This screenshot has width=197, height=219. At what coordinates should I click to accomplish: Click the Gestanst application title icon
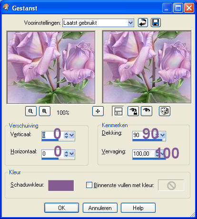[x=6, y=8]
